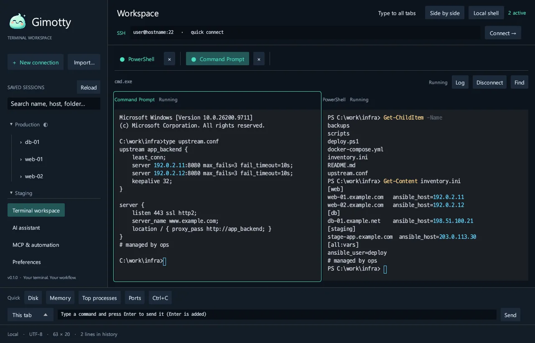This screenshot has height=343, width=535.
Task: Toggle session Log recording
Action: 460,82
